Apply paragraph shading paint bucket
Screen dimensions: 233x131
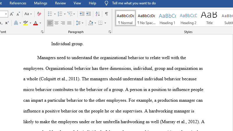click(x=91, y=23)
